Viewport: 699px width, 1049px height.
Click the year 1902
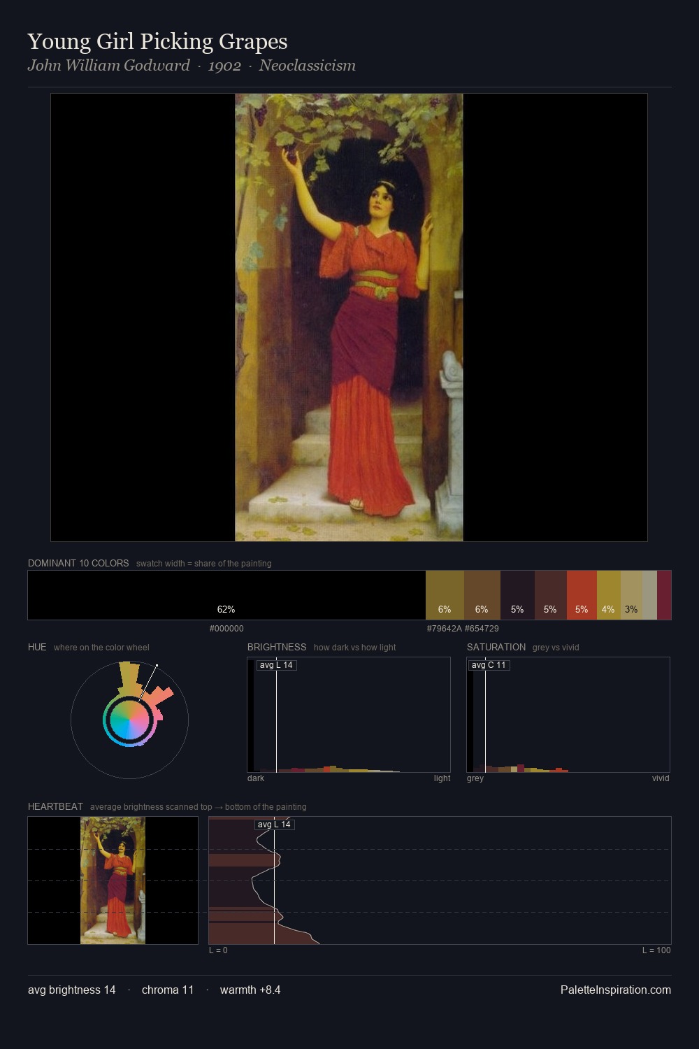click(224, 65)
